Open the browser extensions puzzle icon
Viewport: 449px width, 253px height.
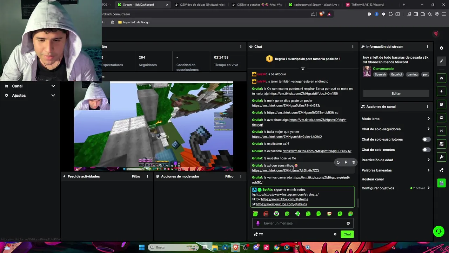(390, 14)
